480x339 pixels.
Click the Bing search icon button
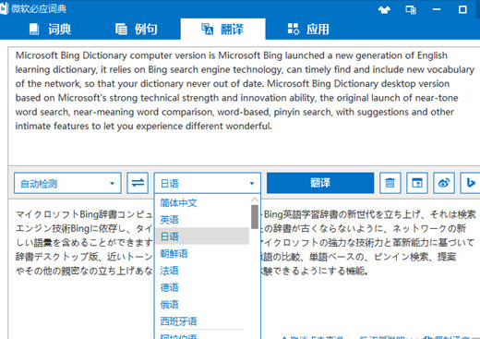pos(470,183)
